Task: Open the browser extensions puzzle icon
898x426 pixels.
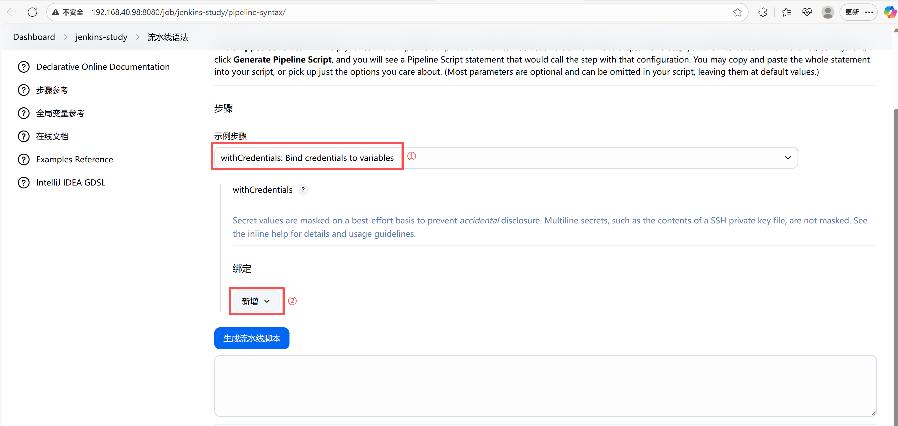Action: pyautogui.click(x=763, y=12)
